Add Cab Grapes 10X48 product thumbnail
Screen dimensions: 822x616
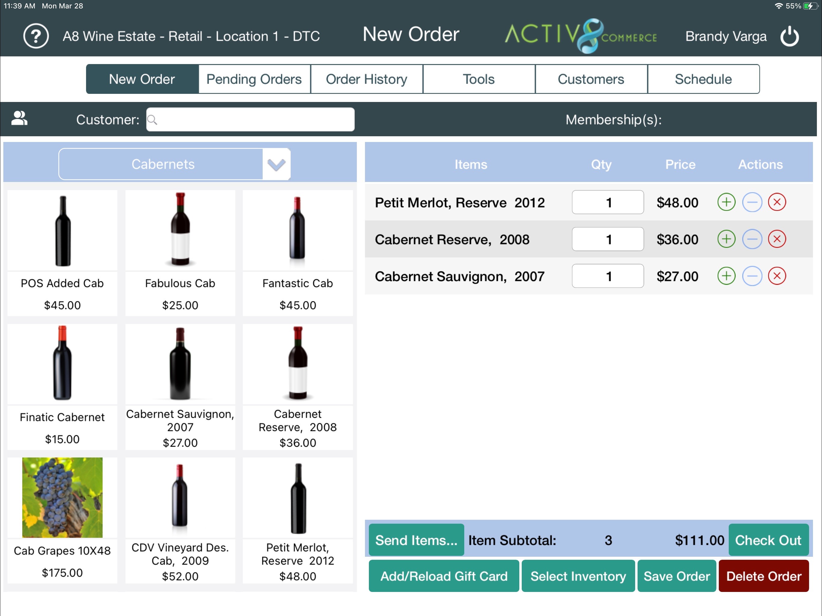pyautogui.click(x=62, y=497)
